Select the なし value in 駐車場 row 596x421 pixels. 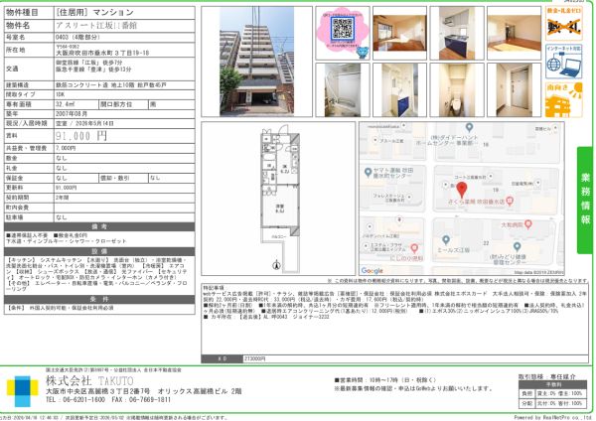62,217
